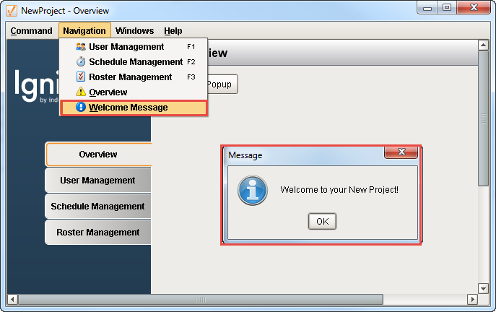The image size is (496, 312).
Task: Click the blue info icon in Message dialog
Action: 253,191
